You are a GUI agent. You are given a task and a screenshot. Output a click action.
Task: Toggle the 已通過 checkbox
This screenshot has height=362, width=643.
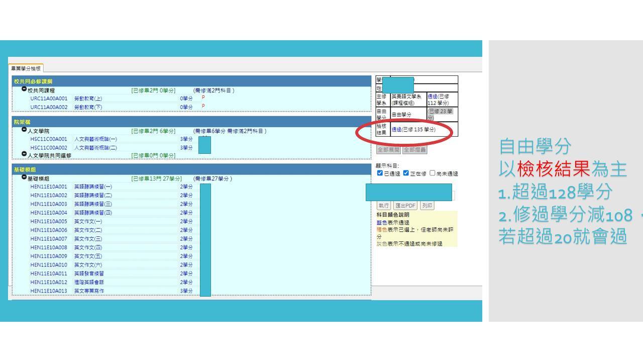click(x=380, y=173)
